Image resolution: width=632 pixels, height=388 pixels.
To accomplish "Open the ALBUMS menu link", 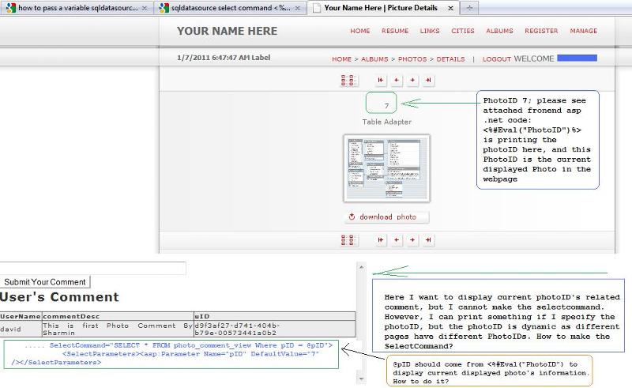I will pyautogui.click(x=499, y=32).
